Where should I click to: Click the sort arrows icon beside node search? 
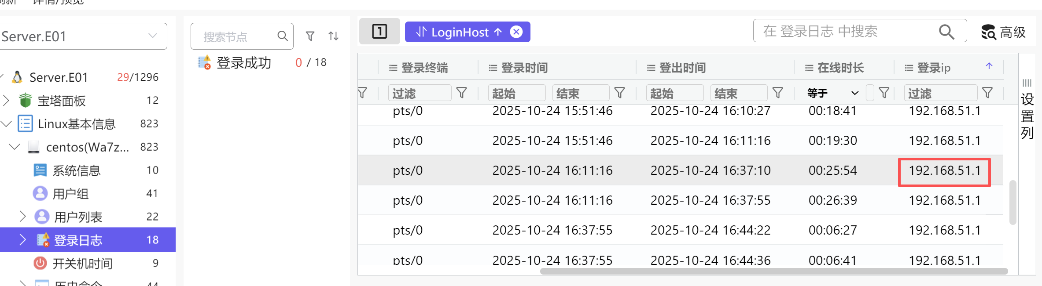[333, 36]
